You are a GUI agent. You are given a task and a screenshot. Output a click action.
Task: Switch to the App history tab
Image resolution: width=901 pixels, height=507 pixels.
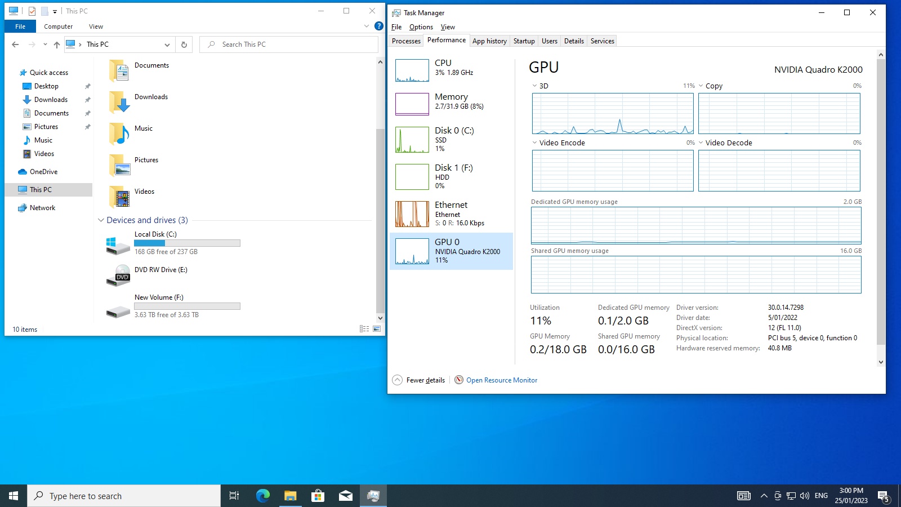point(489,41)
